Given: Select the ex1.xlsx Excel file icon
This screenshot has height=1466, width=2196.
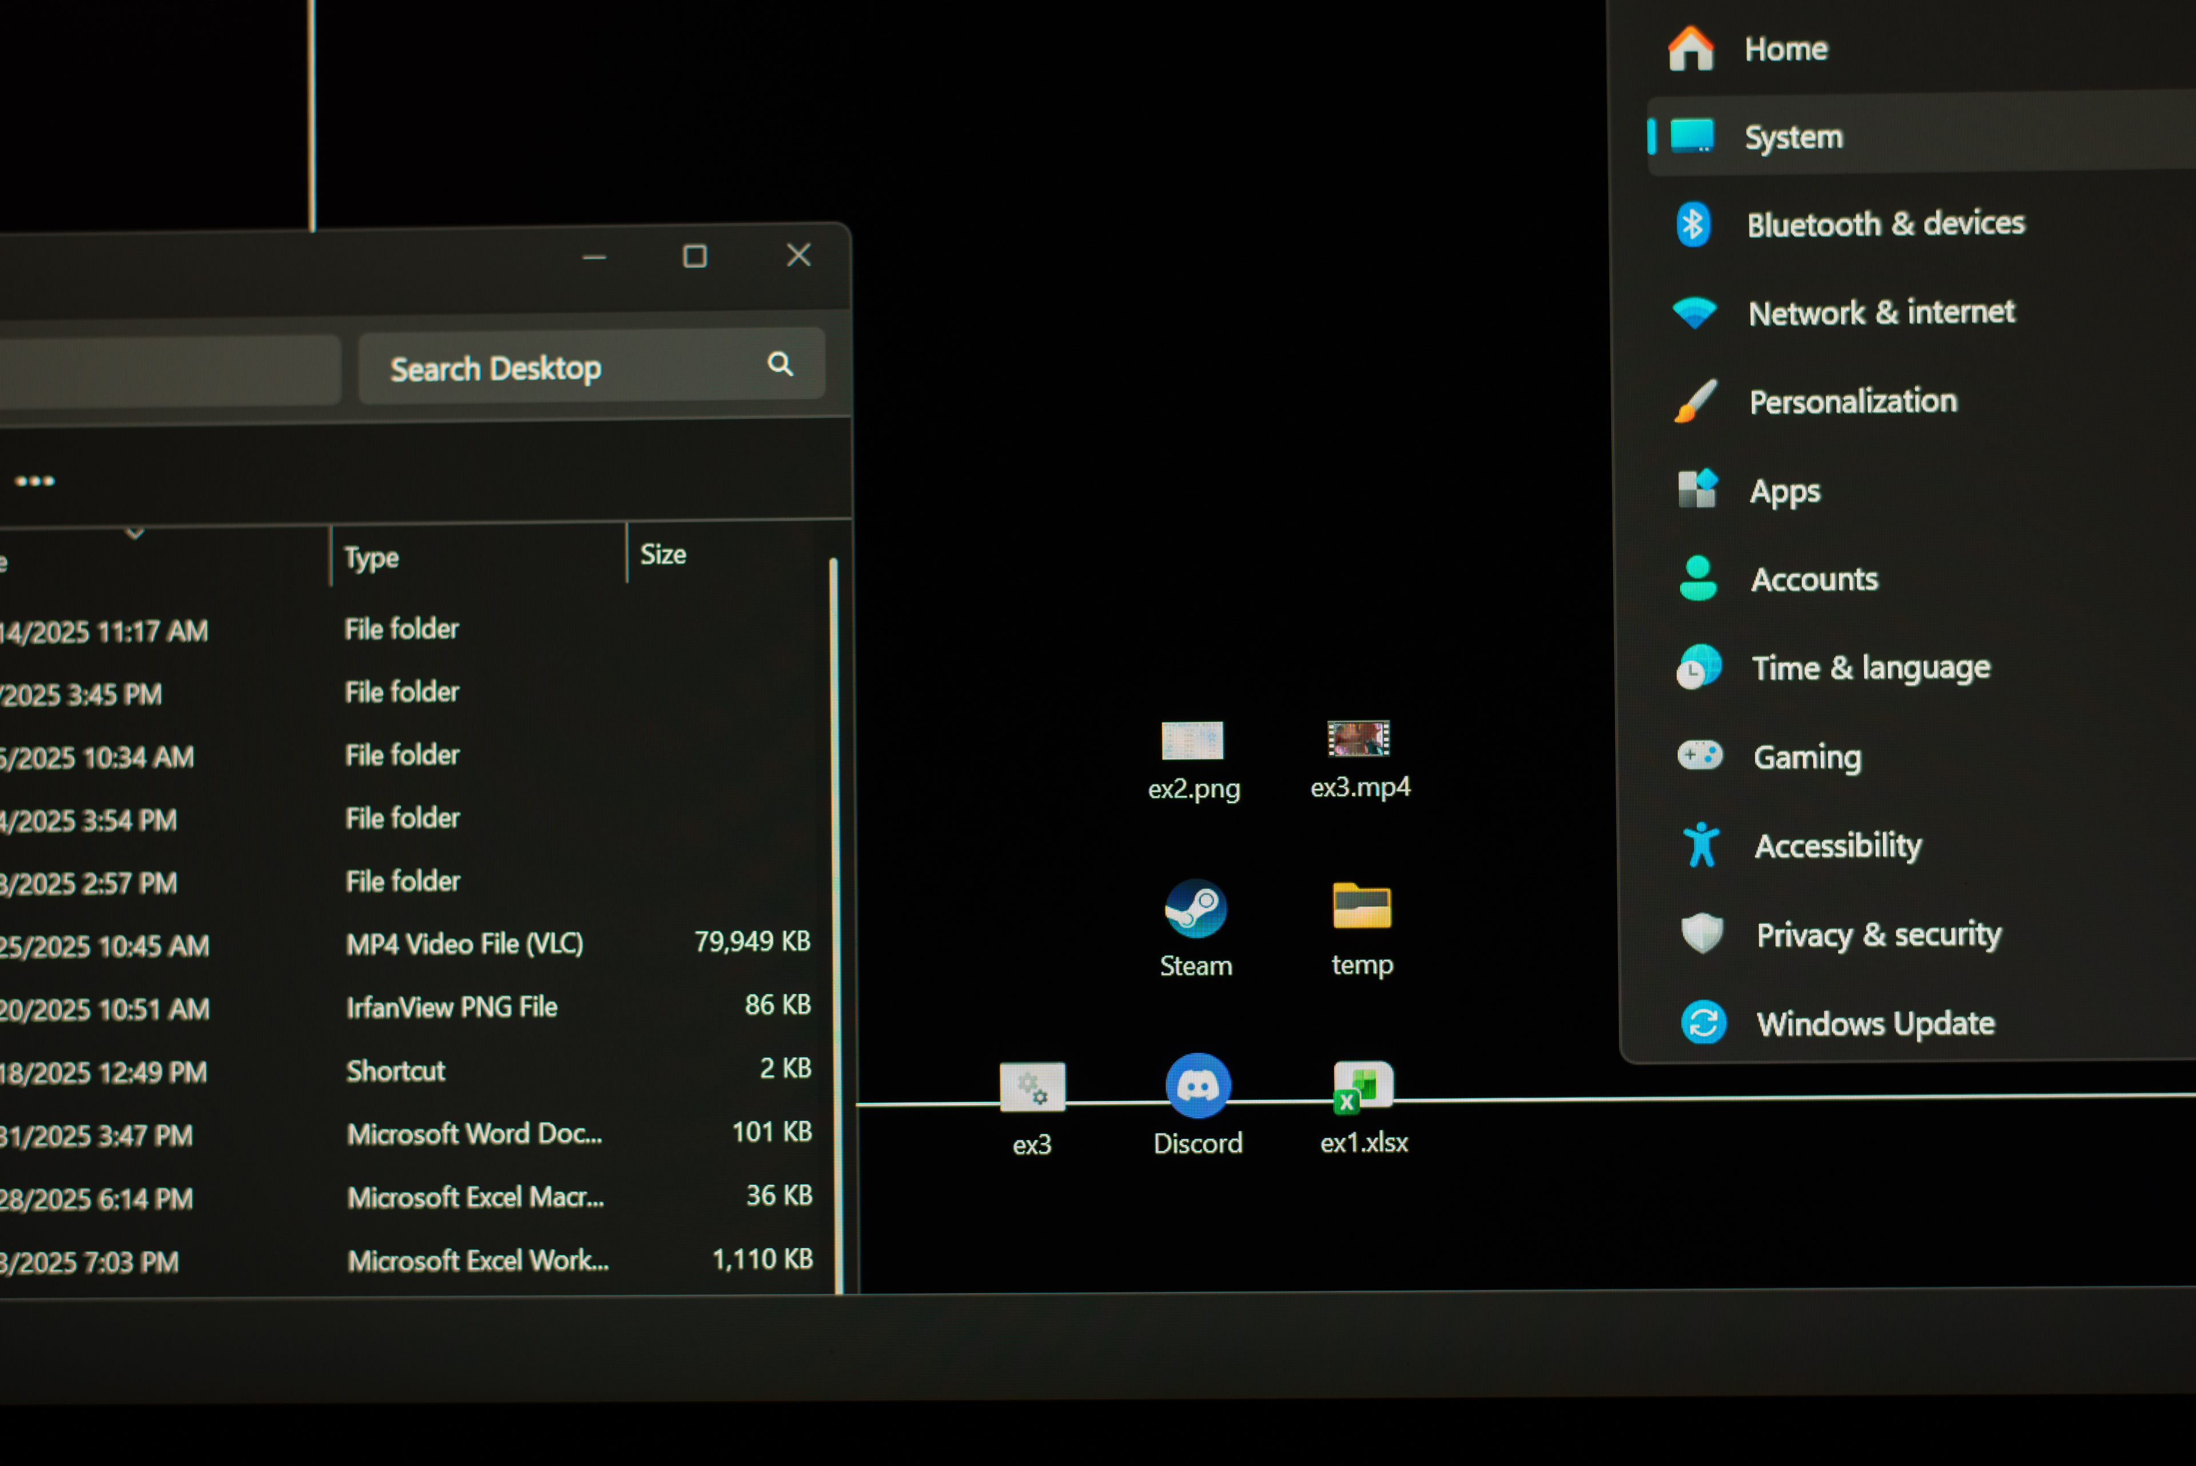Looking at the screenshot, I should [1362, 1088].
